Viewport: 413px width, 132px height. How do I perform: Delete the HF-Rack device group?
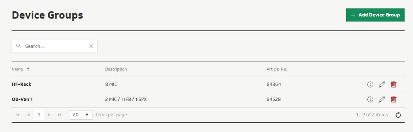click(x=394, y=84)
